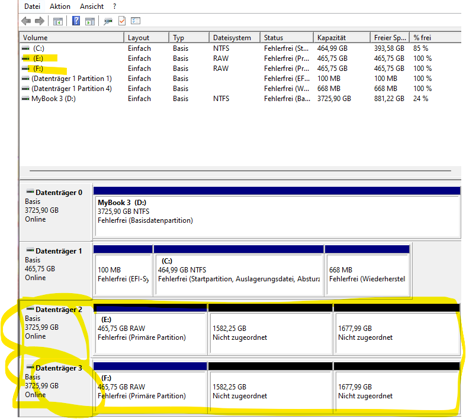Select the (C:) 464,99 GB NTFS partition block
This screenshot has width=466, height=419.
click(239, 271)
